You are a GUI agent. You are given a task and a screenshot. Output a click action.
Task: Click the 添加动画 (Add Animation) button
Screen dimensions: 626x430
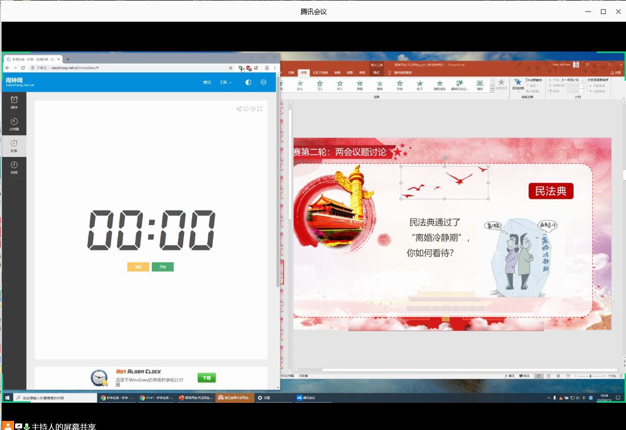click(518, 85)
